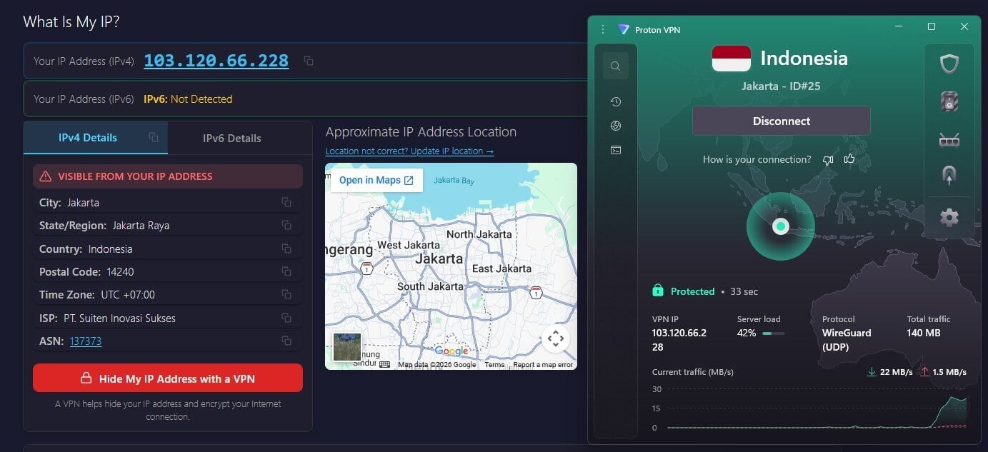This screenshot has height=452, width=988.
Task: Click the server load 42% bar
Action: tap(774, 333)
